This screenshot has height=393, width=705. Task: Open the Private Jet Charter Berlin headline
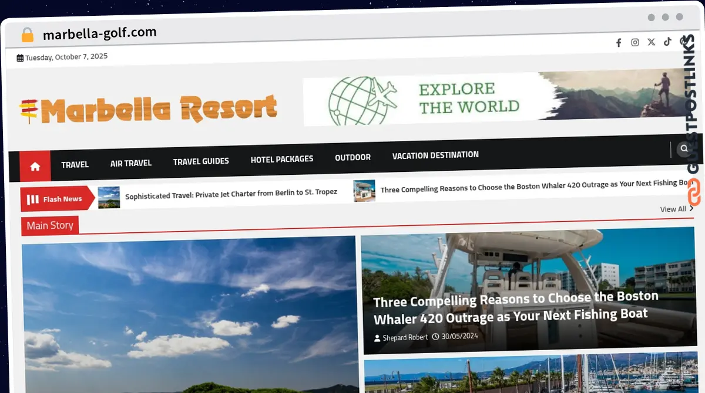(x=231, y=194)
